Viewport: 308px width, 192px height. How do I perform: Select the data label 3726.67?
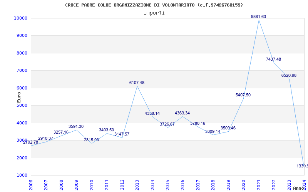pos(167,124)
